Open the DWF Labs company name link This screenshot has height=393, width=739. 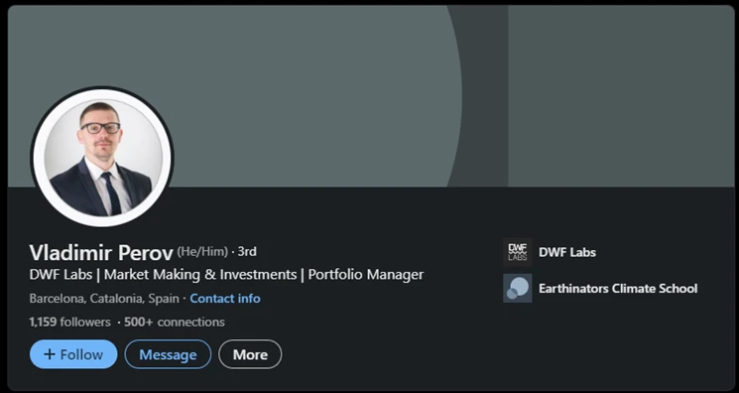click(567, 252)
